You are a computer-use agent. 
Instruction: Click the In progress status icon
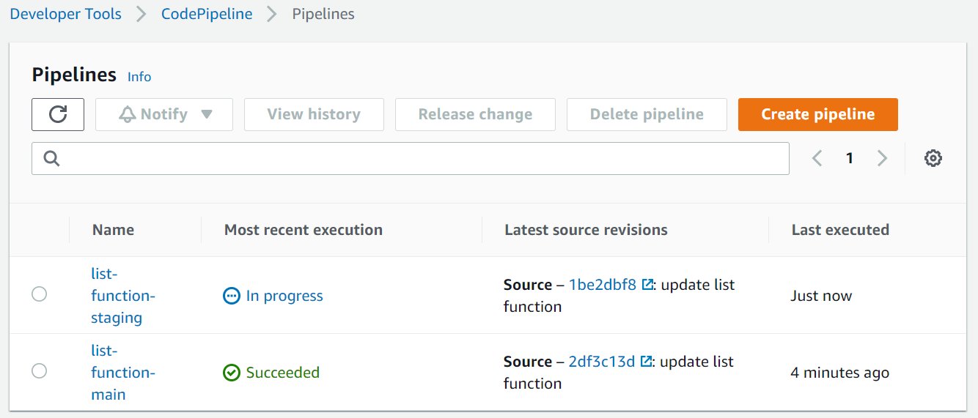tap(232, 296)
